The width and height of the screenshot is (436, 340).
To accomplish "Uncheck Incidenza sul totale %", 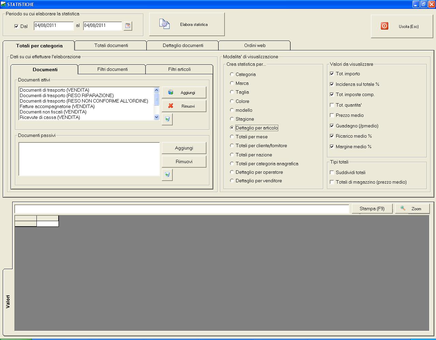I will [x=332, y=84].
